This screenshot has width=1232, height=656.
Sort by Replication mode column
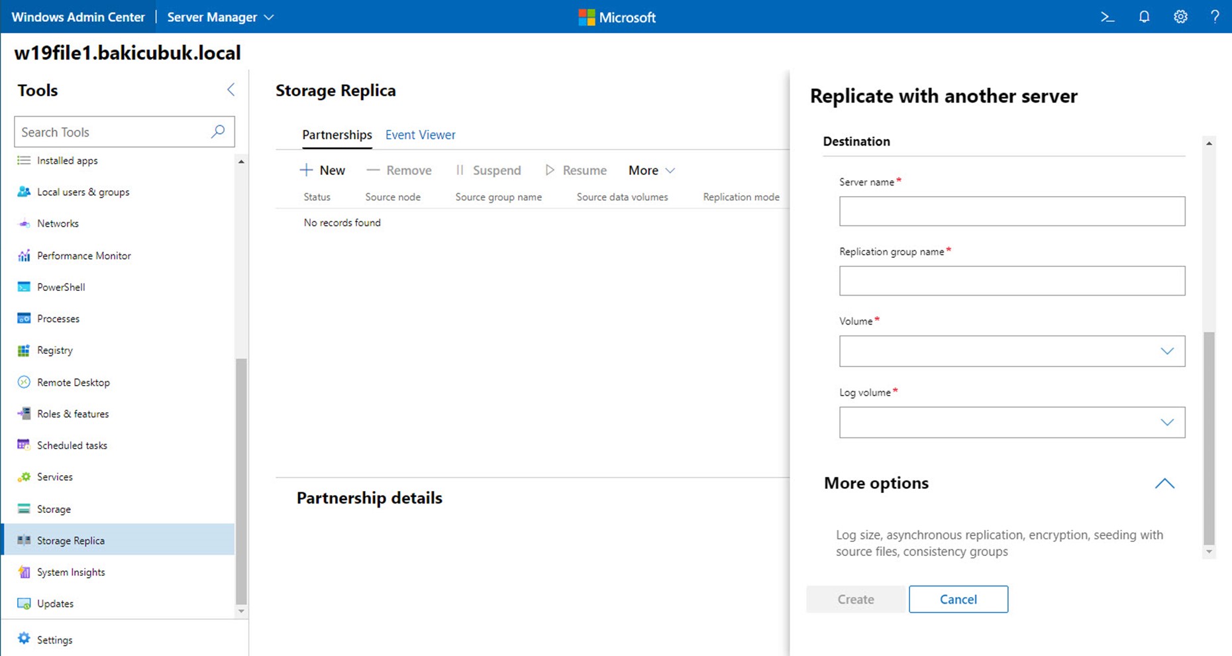(x=741, y=197)
